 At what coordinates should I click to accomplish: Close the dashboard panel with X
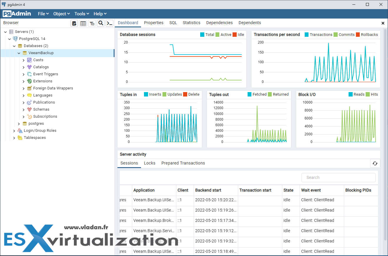[383, 23]
